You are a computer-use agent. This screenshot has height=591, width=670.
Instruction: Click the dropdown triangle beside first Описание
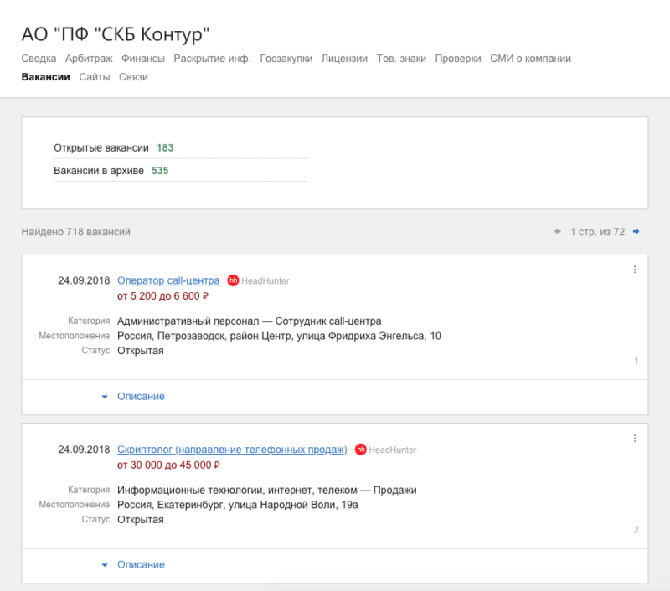click(105, 397)
